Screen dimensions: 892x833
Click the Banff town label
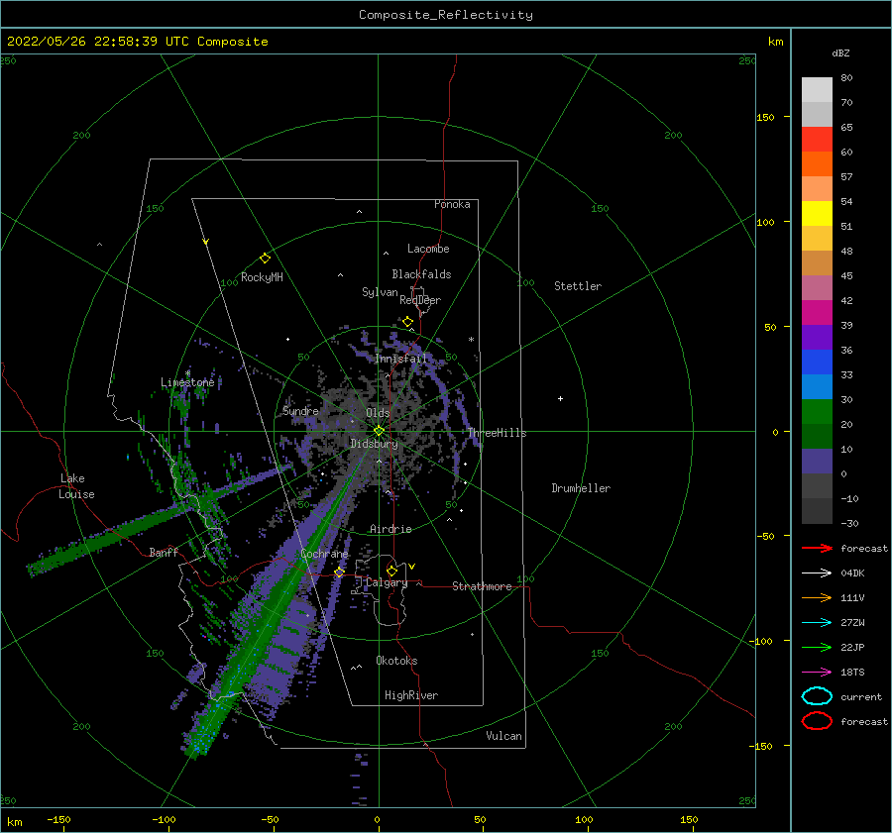point(164,552)
